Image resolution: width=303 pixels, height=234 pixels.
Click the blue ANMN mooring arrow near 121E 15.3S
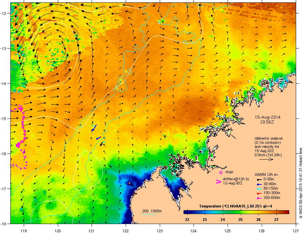click(x=94, y=128)
